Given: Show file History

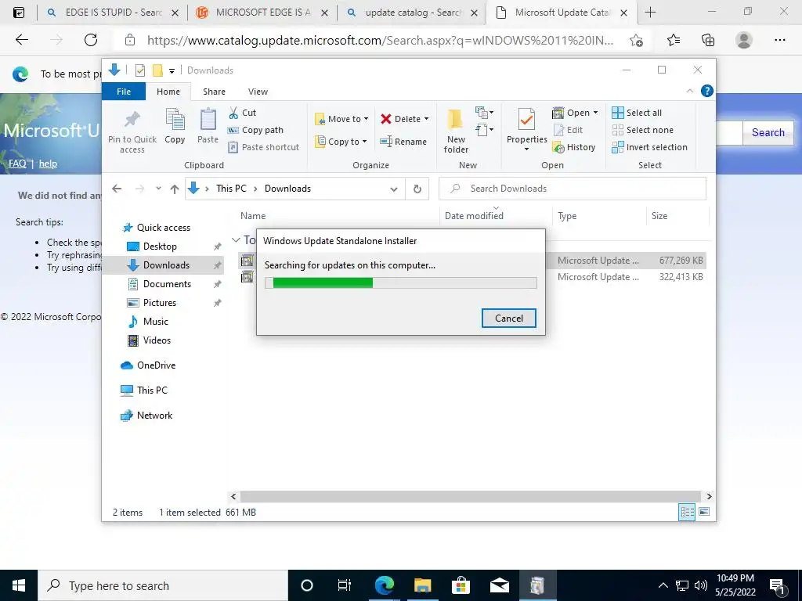Looking at the screenshot, I should (x=574, y=147).
